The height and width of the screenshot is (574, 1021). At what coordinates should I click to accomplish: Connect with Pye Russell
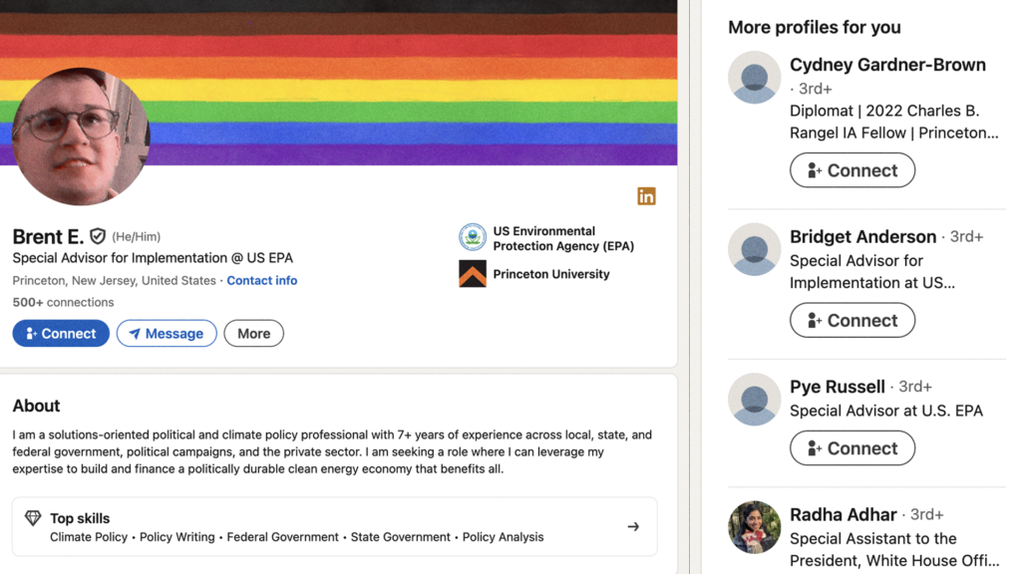click(x=852, y=447)
